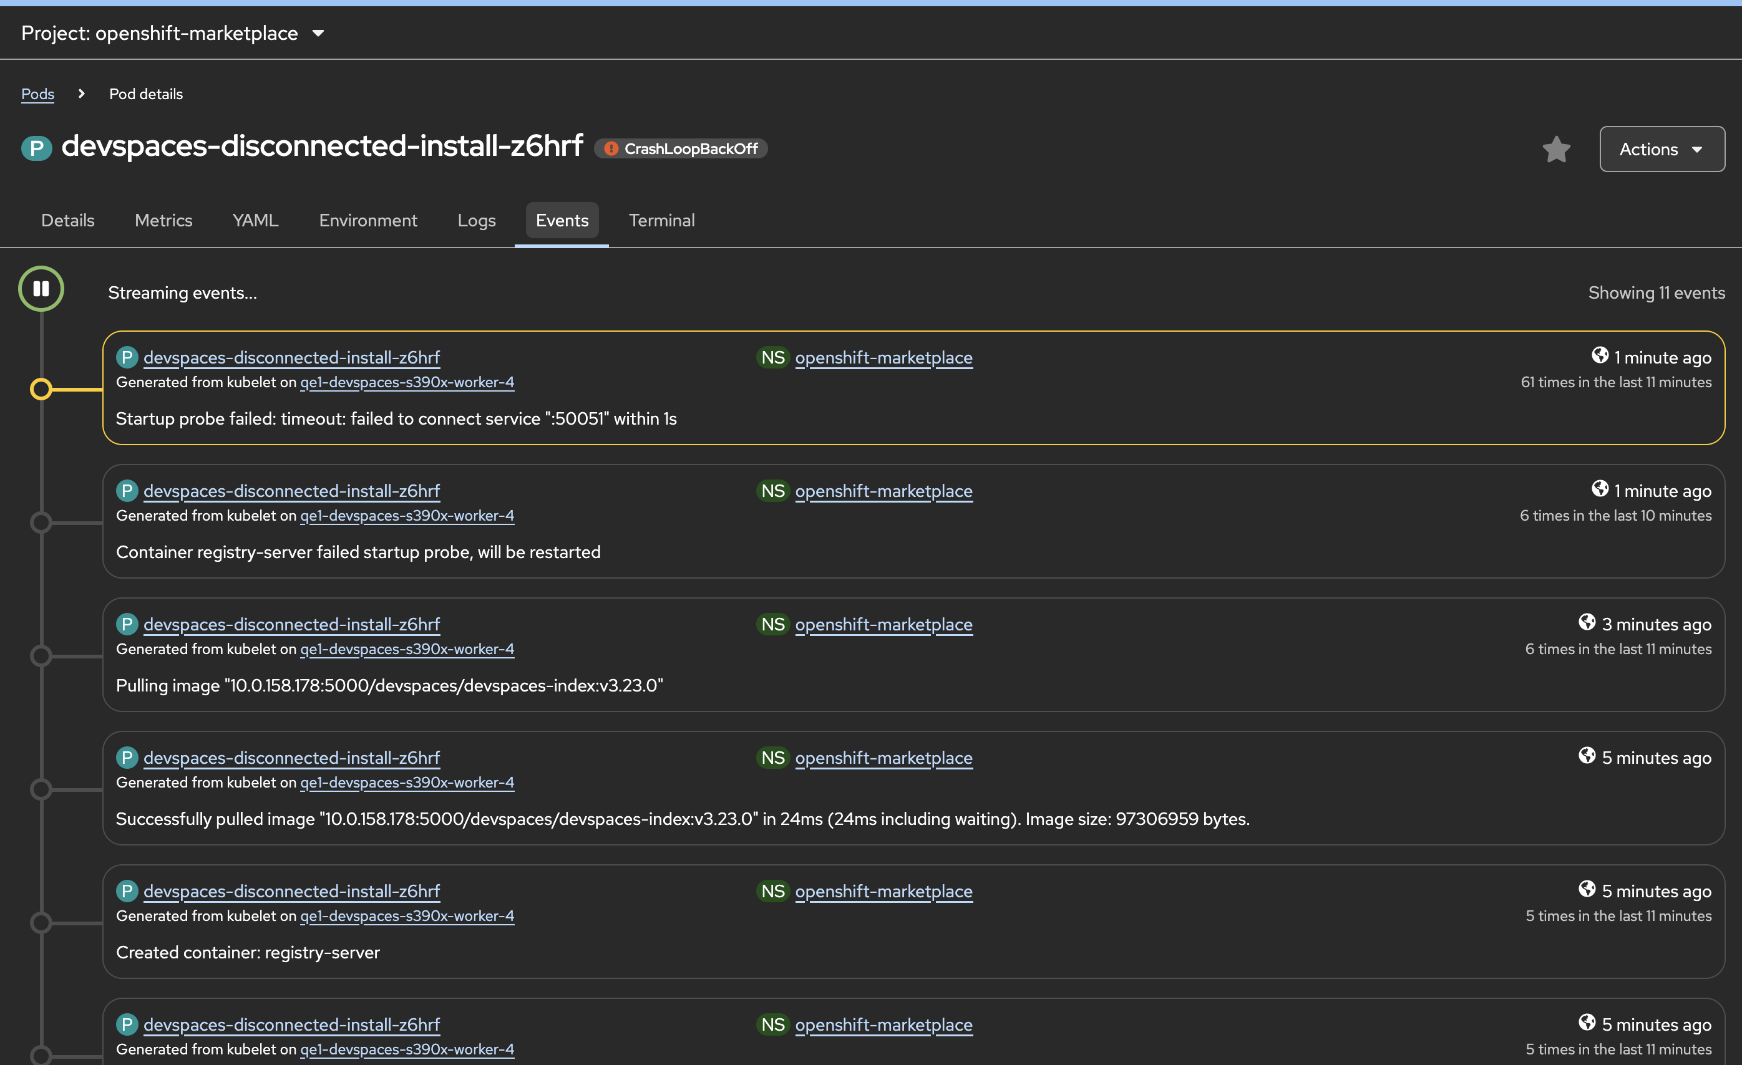Click the Pods breadcrumb link
This screenshot has width=1742, height=1065.
point(37,94)
